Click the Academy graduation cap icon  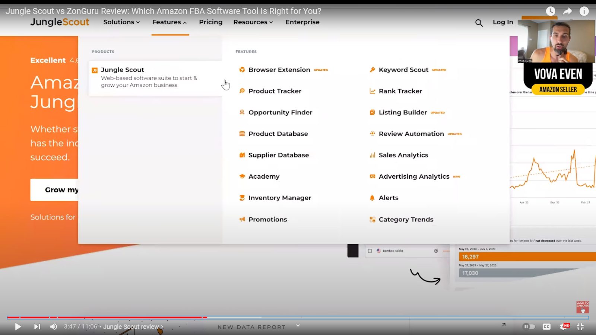click(242, 176)
